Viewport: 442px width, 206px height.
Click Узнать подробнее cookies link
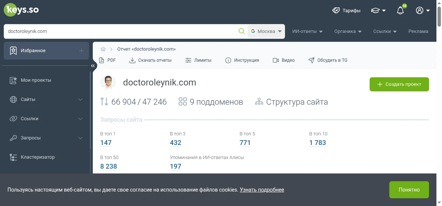(262, 190)
